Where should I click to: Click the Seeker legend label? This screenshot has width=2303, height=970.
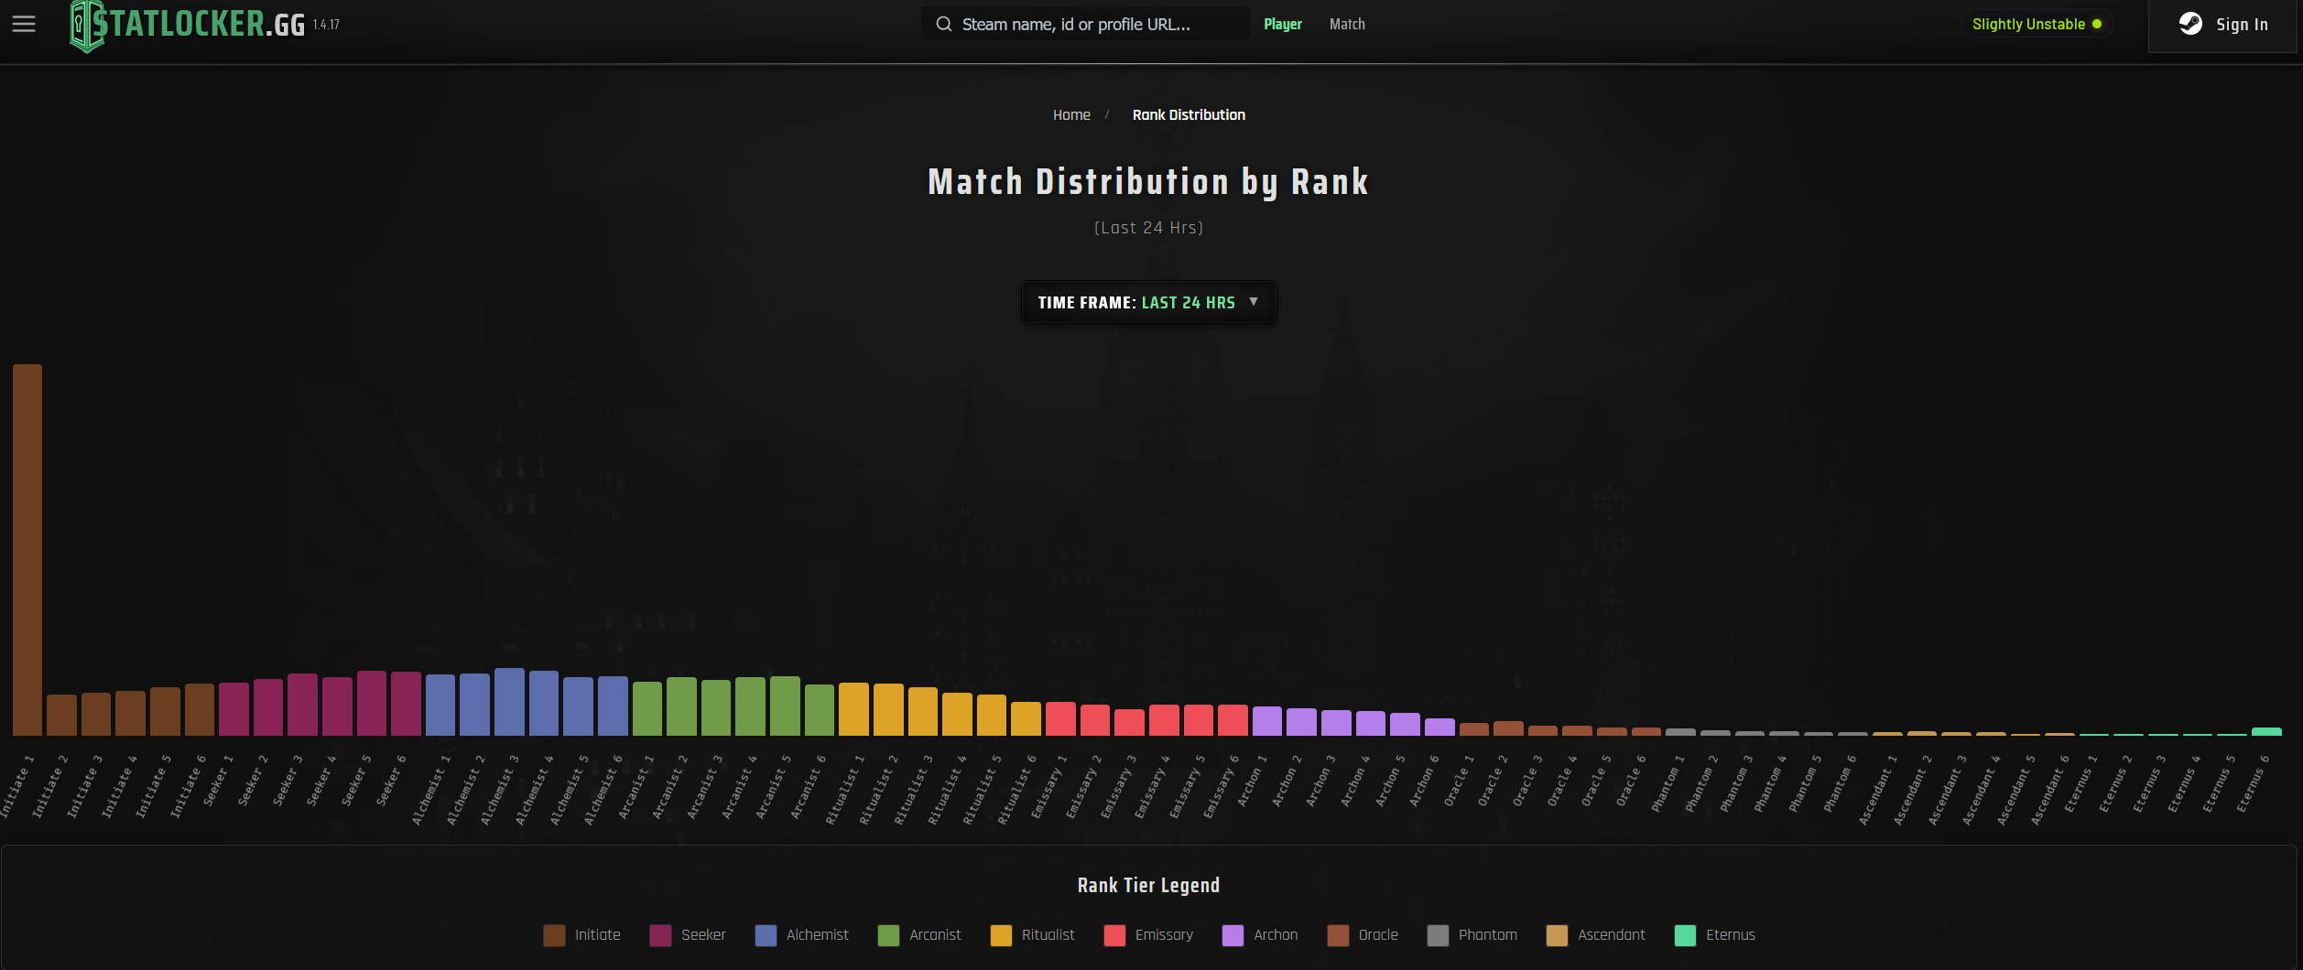click(703, 935)
